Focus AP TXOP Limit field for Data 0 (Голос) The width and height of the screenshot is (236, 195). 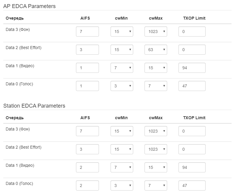pos(192,86)
